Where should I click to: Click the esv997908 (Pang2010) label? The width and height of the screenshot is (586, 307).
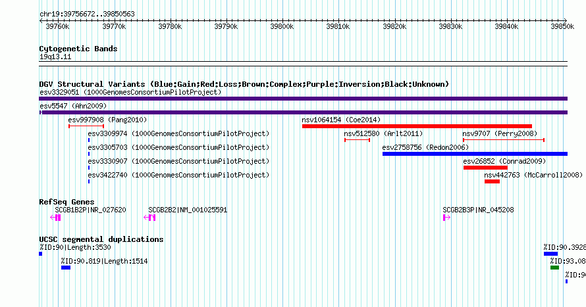107,120
